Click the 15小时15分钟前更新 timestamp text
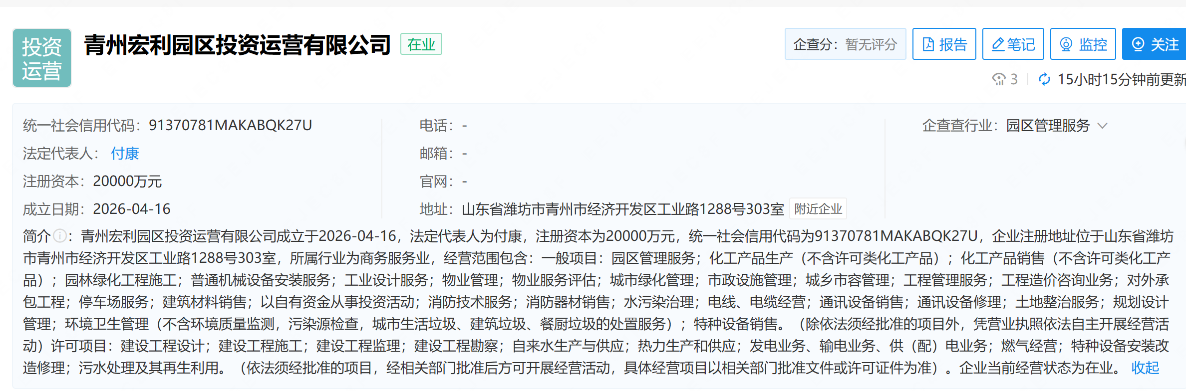Image resolution: width=1186 pixels, height=391 pixels. 1121,79
